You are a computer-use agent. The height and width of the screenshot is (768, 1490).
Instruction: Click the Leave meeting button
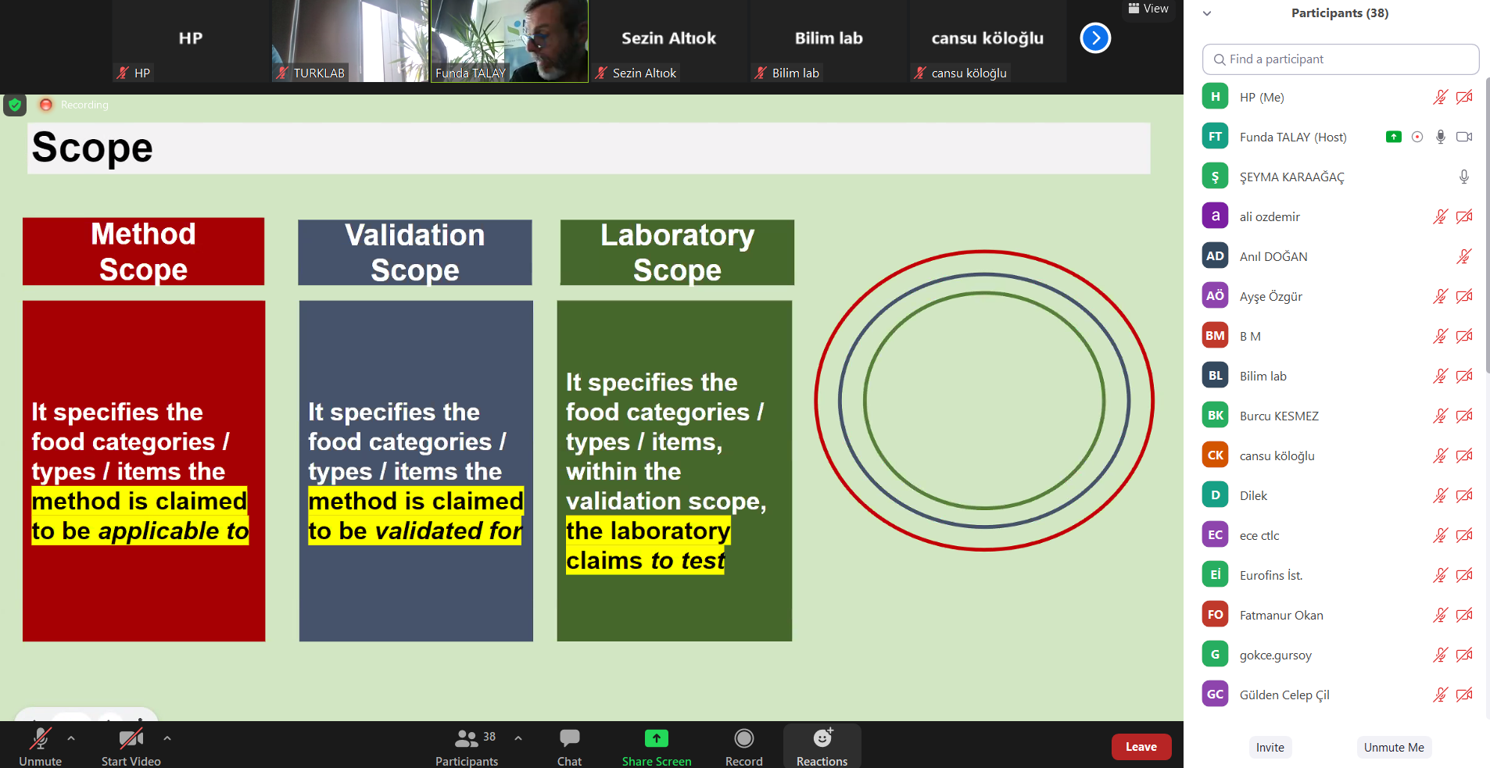[x=1141, y=747]
